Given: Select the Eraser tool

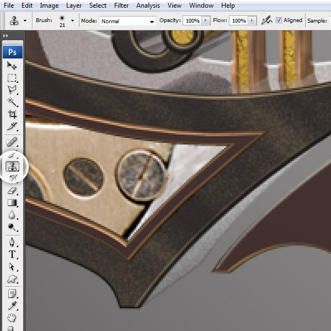Looking at the screenshot, I should pos(12,191).
